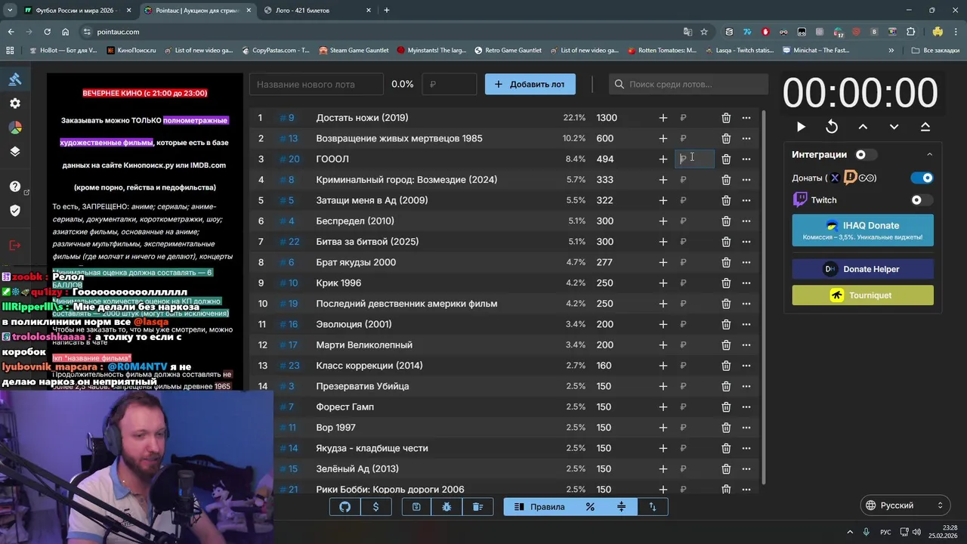
Task: Add amount to Криминальный город: Возмездие lot
Action: 663,180
